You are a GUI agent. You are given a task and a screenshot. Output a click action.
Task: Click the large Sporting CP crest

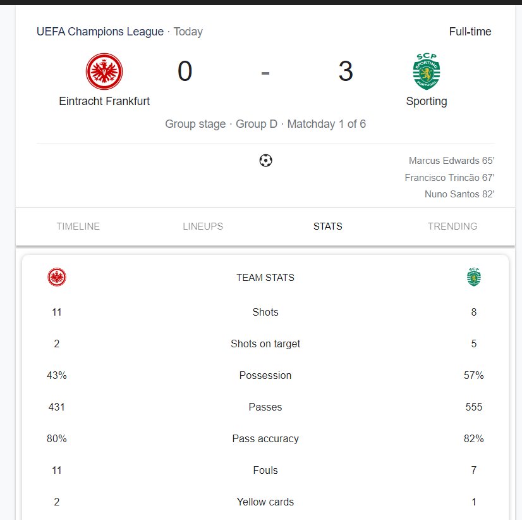(x=427, y=71)
